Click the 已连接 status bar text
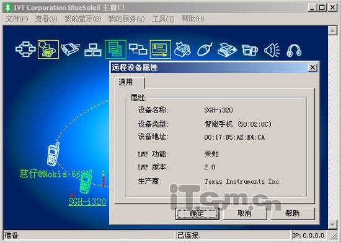341x243 pixels. [189, 235]
